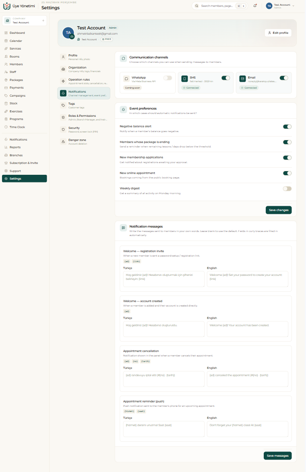
Task: Click the {link} placeholder tag
Action: [x=136, y=261]
